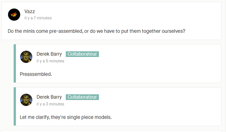Click 'Do the minis' in Vazz's question
The image size is (226, 132).
[21, 31]
